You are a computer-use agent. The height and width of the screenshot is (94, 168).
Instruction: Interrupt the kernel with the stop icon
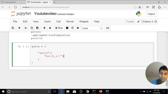click(x=67, y=28)
